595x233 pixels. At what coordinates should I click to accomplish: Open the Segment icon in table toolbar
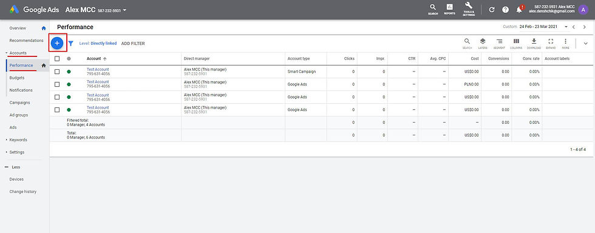(x=499, y=43)
